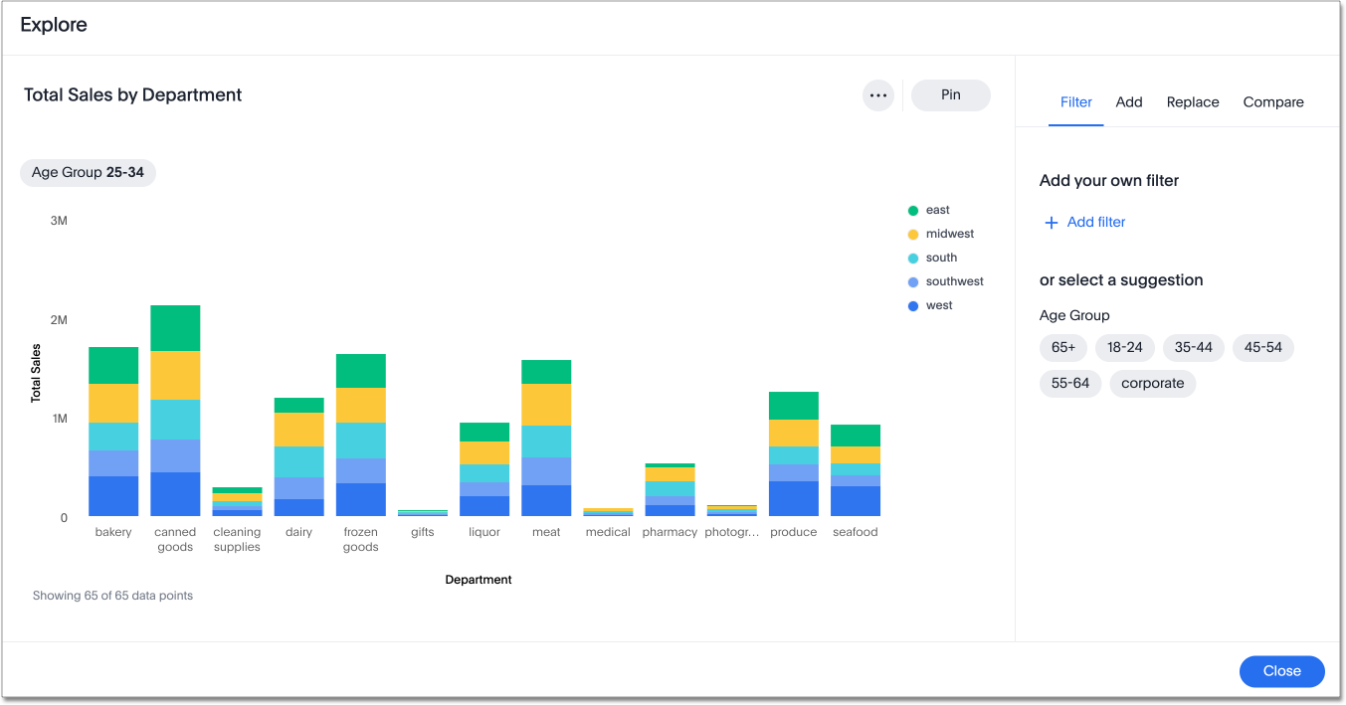The height and width of the screenshot is (705, 1346).
Task: Select the Filter tab
Action: click(1075, 102)
